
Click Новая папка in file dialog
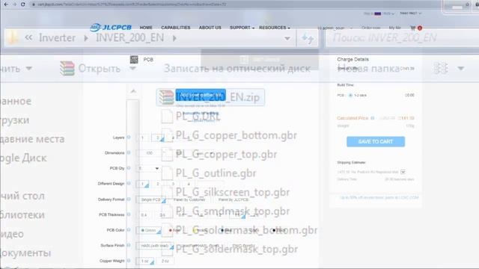tap(368, 68)
